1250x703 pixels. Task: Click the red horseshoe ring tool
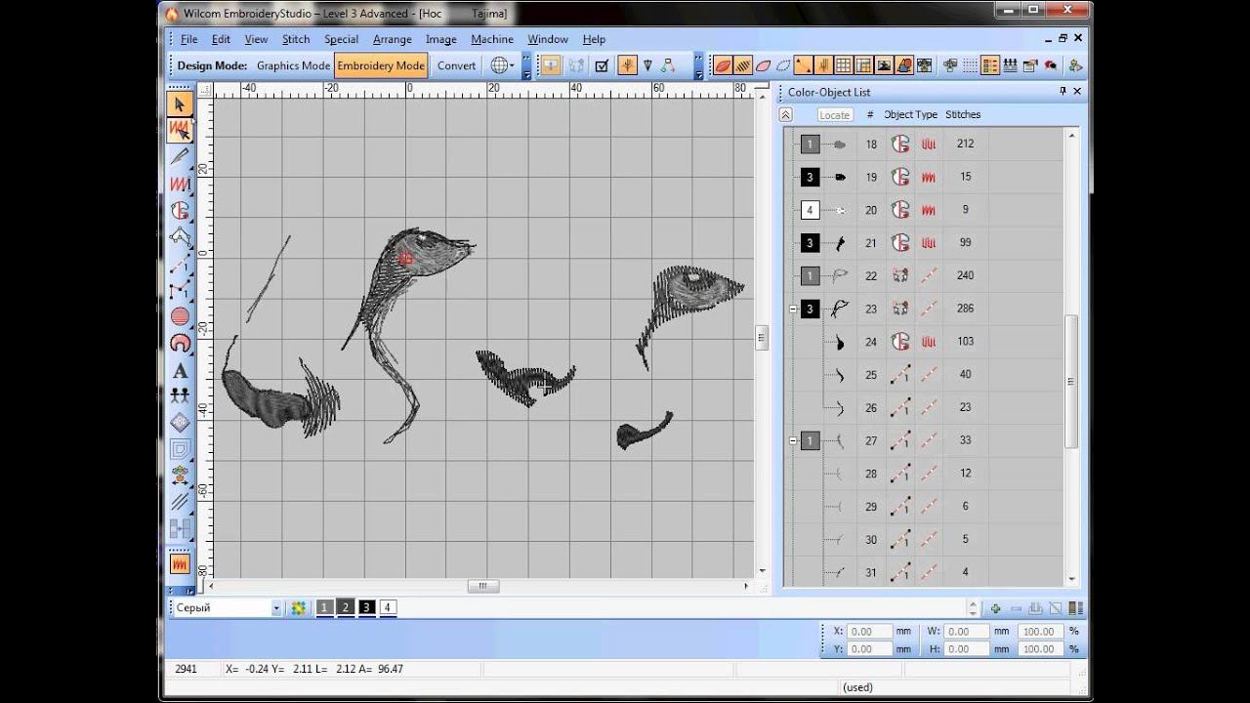(180, 343)
